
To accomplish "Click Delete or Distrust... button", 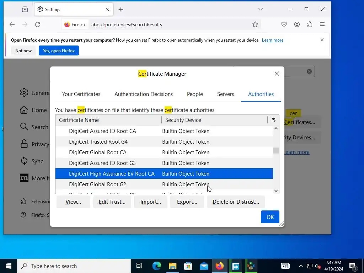I will tap(236, 202).
